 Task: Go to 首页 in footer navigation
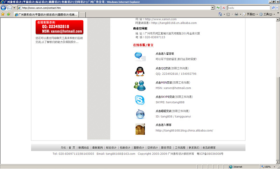pyautogui.click(x=72, y=148)
